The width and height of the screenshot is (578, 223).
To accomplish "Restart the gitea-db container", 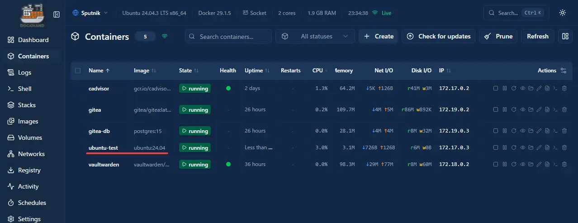I will click(x=514, y=131).
